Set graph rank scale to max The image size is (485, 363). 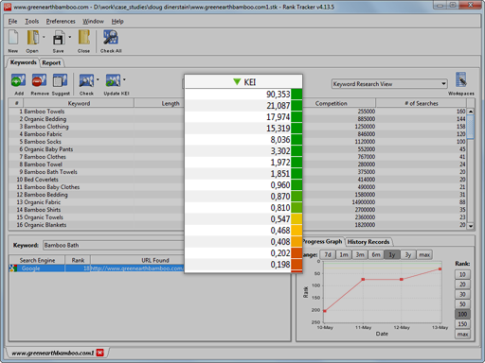click(462, 334)
